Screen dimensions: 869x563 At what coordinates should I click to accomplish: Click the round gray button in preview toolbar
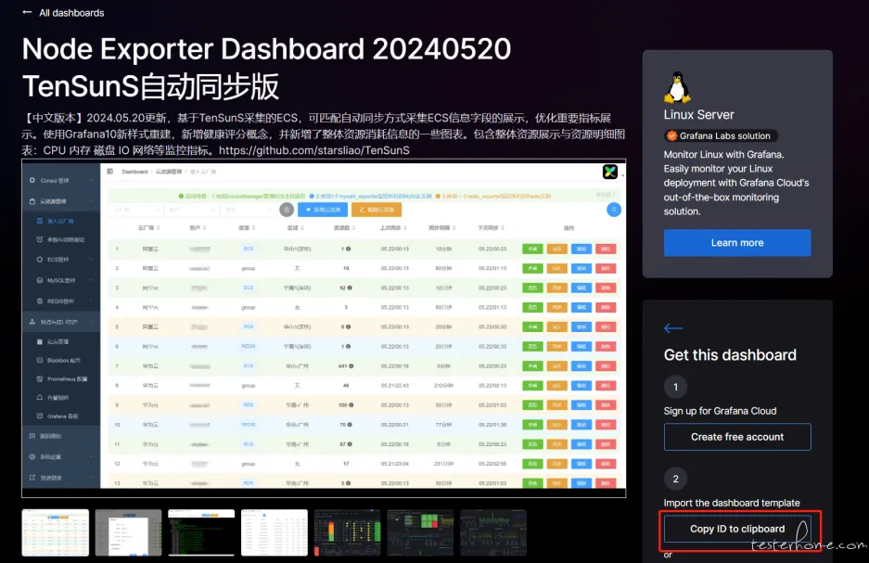click(x=287, y=210)
